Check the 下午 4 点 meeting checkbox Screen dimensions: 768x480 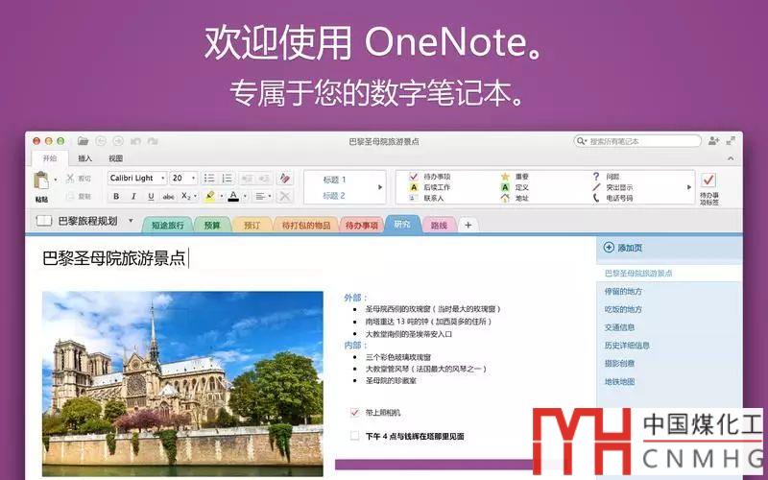tap(354, 436)
